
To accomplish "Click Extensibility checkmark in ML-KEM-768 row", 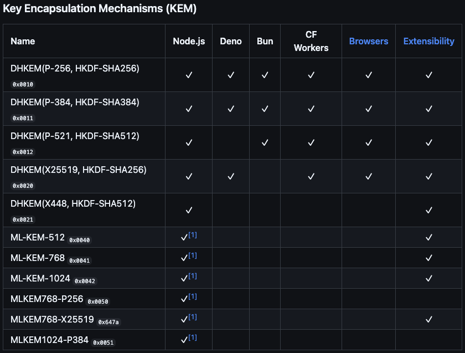I will click(429, 258).
